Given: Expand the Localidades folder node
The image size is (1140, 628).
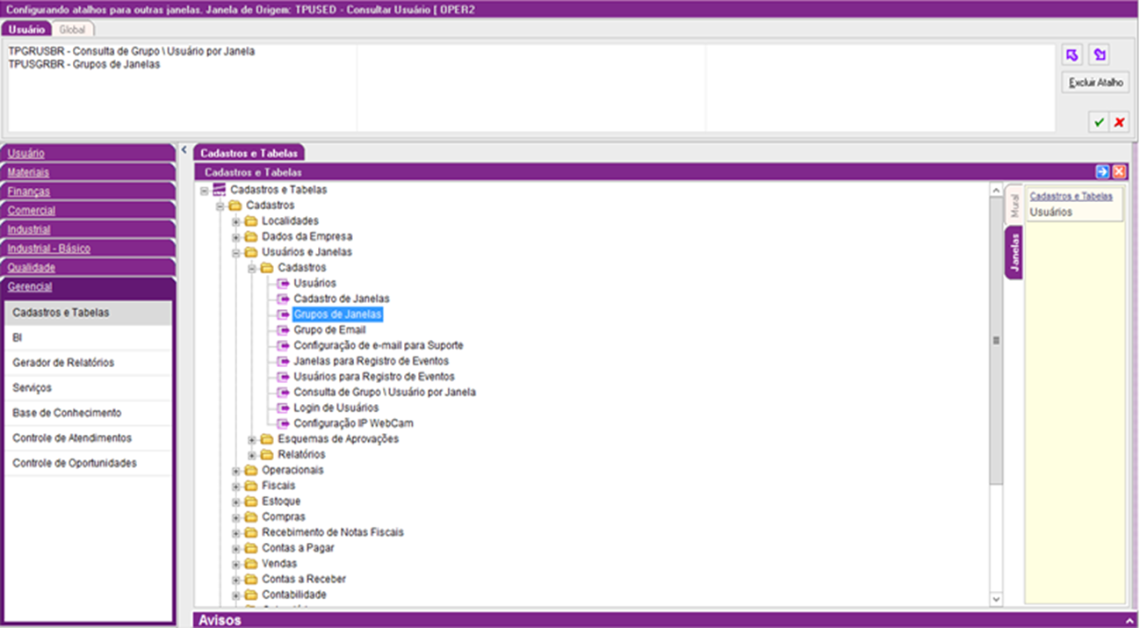Looking at the screenshot, I should click(x=235, y=221).
